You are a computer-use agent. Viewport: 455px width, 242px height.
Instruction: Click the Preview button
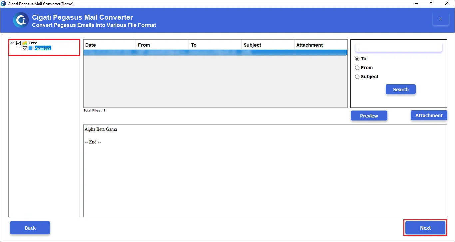pyautogui.click(x=369, y=116)
